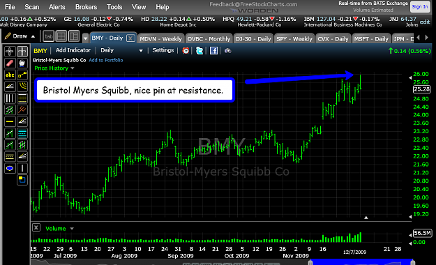436x265 pixels.
Task: Open the View menu
Action: (139, 7)
